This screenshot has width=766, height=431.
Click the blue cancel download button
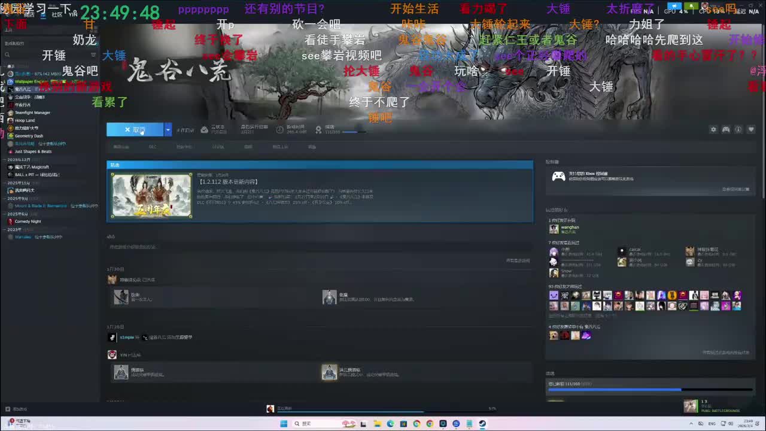pyautogui.click(x=135, y=129)
